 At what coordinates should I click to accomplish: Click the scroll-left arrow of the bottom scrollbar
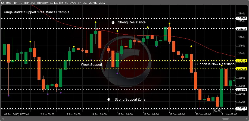pyautogui.click(x=3, y=119)
